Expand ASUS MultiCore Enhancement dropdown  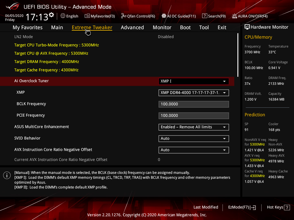point(194,127)
